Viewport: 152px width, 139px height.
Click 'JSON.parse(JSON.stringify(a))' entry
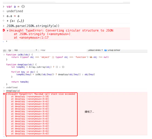point(33,26)
